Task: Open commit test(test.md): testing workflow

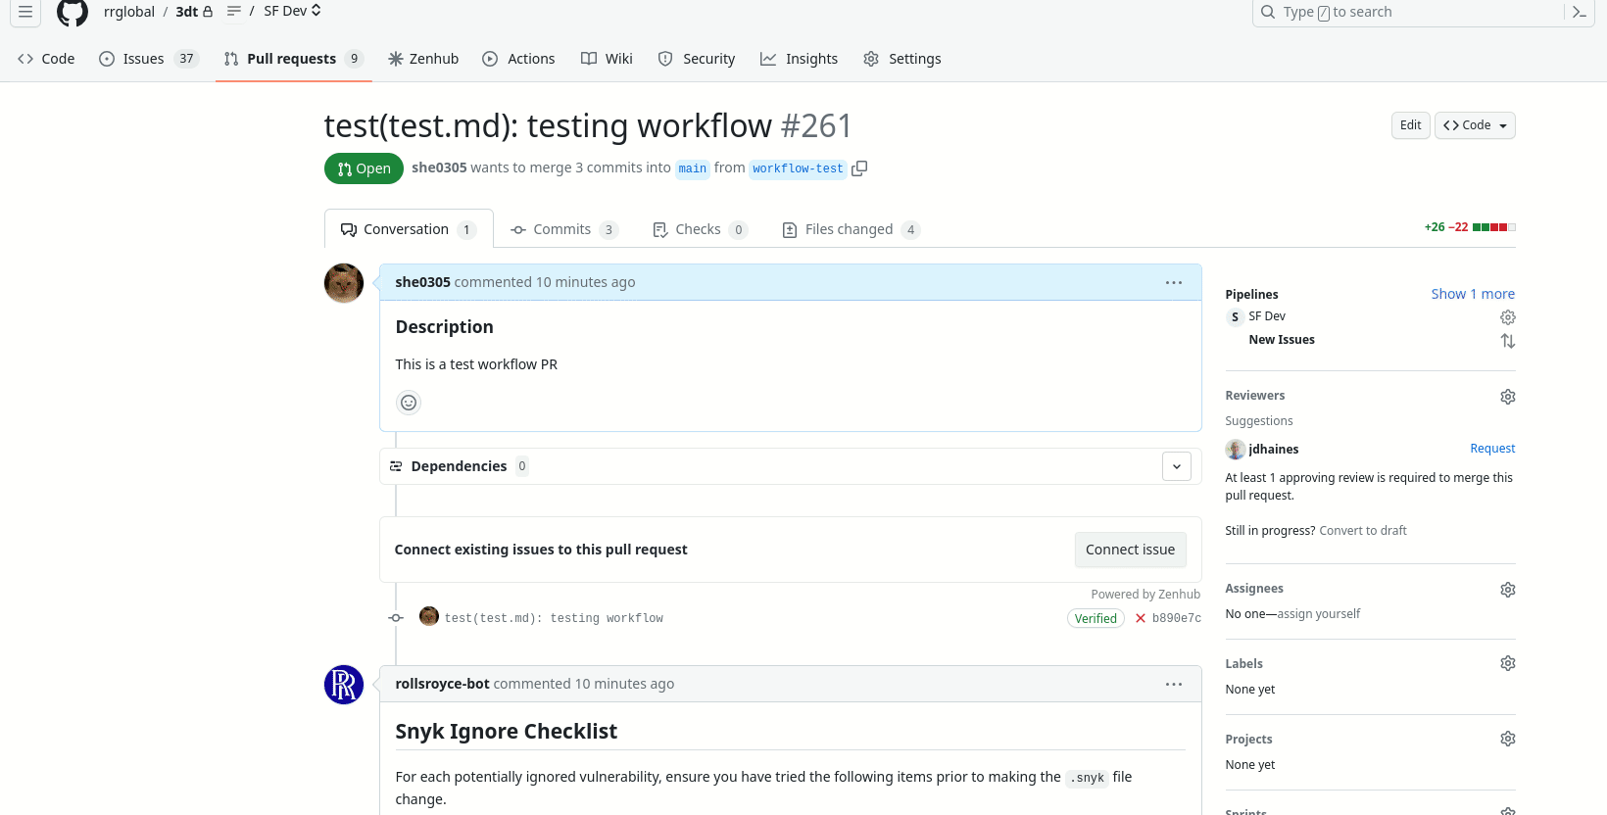Action: pyautogui.click(x=554, y=618)
